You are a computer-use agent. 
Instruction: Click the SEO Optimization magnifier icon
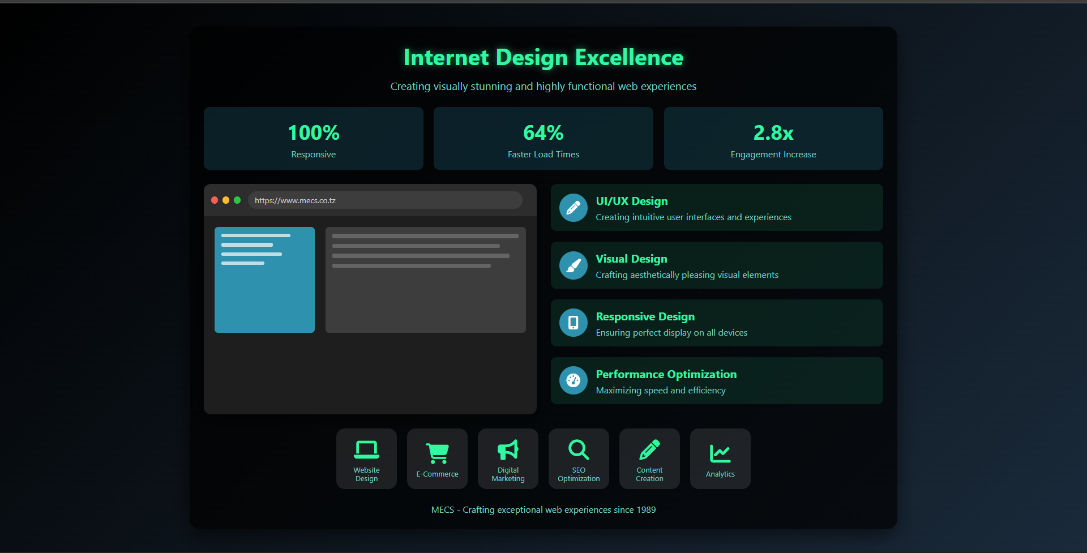click(579, 449)
